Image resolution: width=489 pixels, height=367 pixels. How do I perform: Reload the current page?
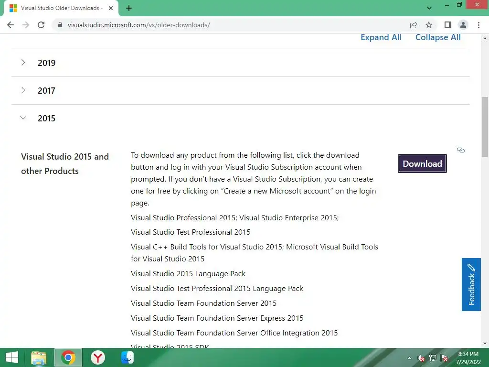point(41,25)
